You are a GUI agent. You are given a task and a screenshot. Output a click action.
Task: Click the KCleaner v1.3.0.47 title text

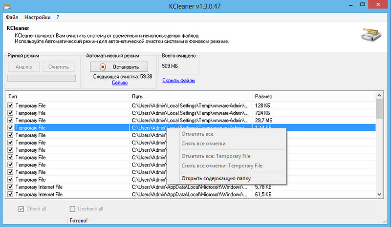[x=195, y=6]
